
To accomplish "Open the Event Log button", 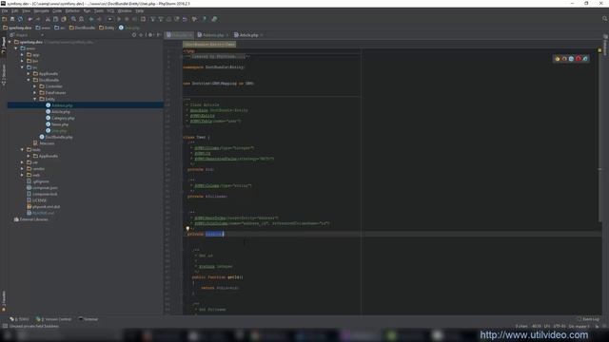I will coord(588,319).
